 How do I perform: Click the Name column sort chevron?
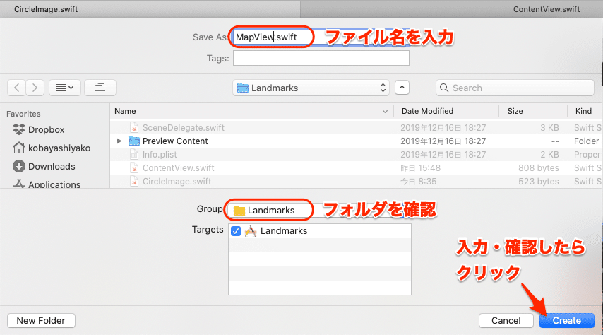pyautogui.click(x=385, y=111)
